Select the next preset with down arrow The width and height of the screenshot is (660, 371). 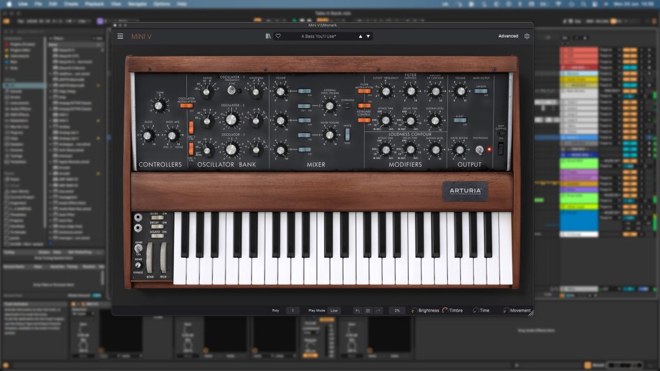tap(369, 36)
